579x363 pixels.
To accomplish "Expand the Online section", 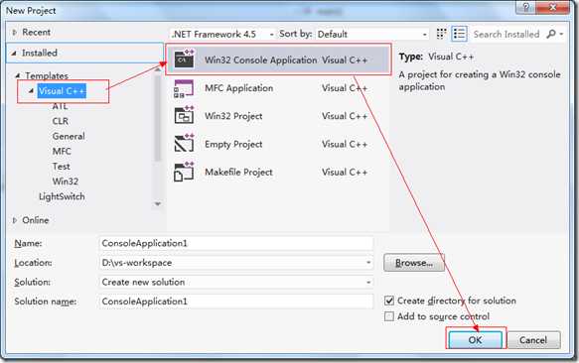I will [15, 220].
